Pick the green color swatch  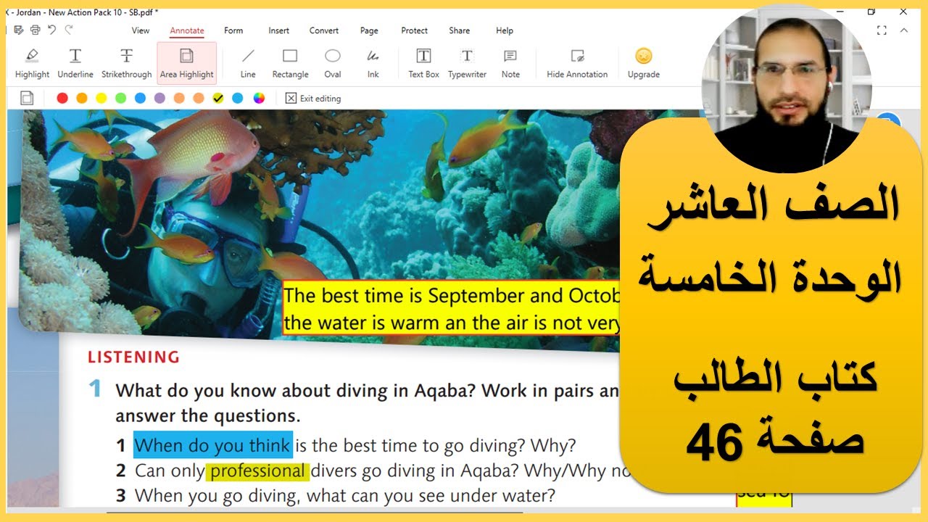tap(120, 99)
